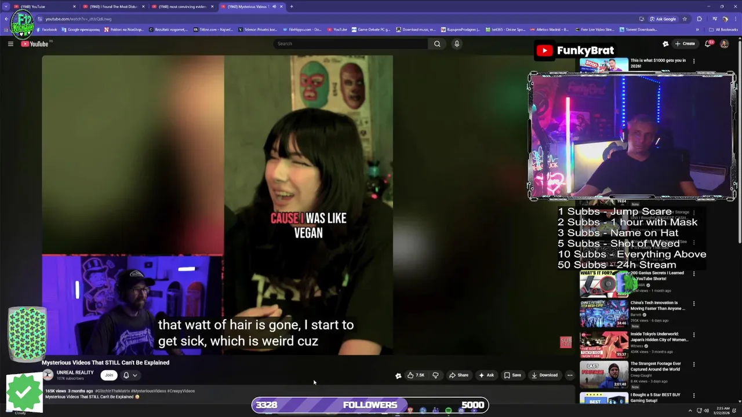Screen dimensions: 742x417
Task: Click the UNREAL REALITY channel avatar
Action: point(48,375)
